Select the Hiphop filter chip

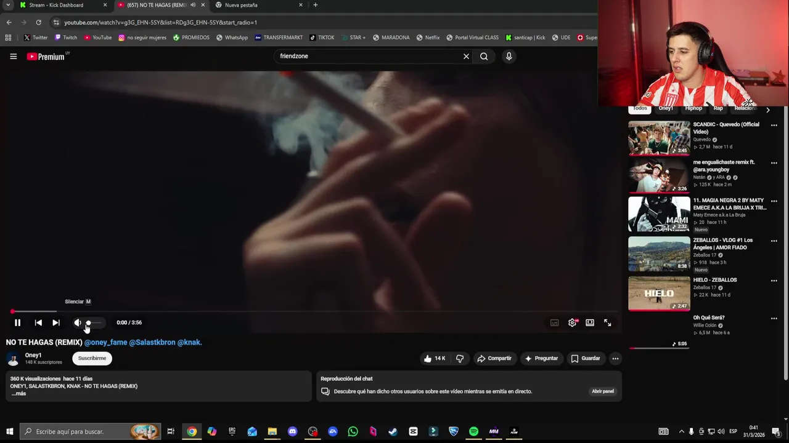click(x=693, y=109)
